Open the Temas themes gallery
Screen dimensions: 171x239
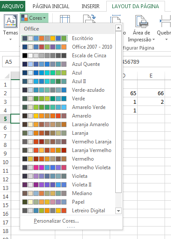[x=10, y=27]
